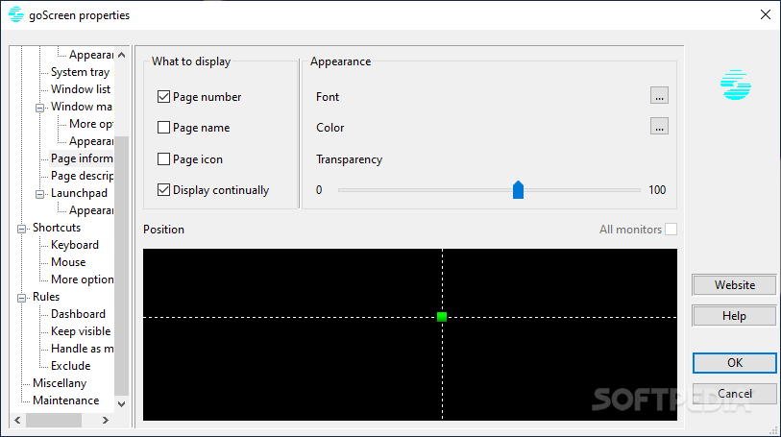Screen dimensions: 781x437
Task: Select More options under Shortcuts
Action: point(83,279)
